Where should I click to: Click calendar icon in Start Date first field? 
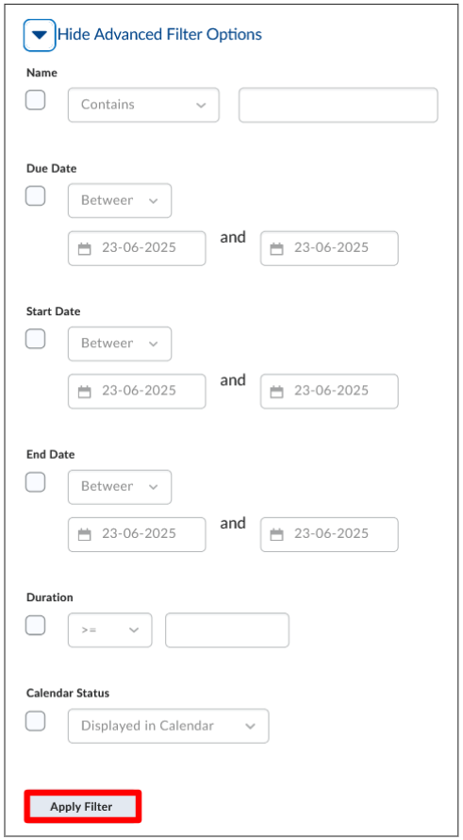[85, 392]
